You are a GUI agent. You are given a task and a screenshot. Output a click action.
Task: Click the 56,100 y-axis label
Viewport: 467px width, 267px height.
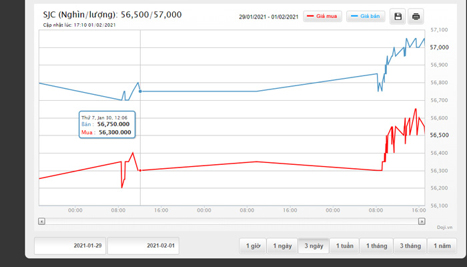click(x=439, y=206)
